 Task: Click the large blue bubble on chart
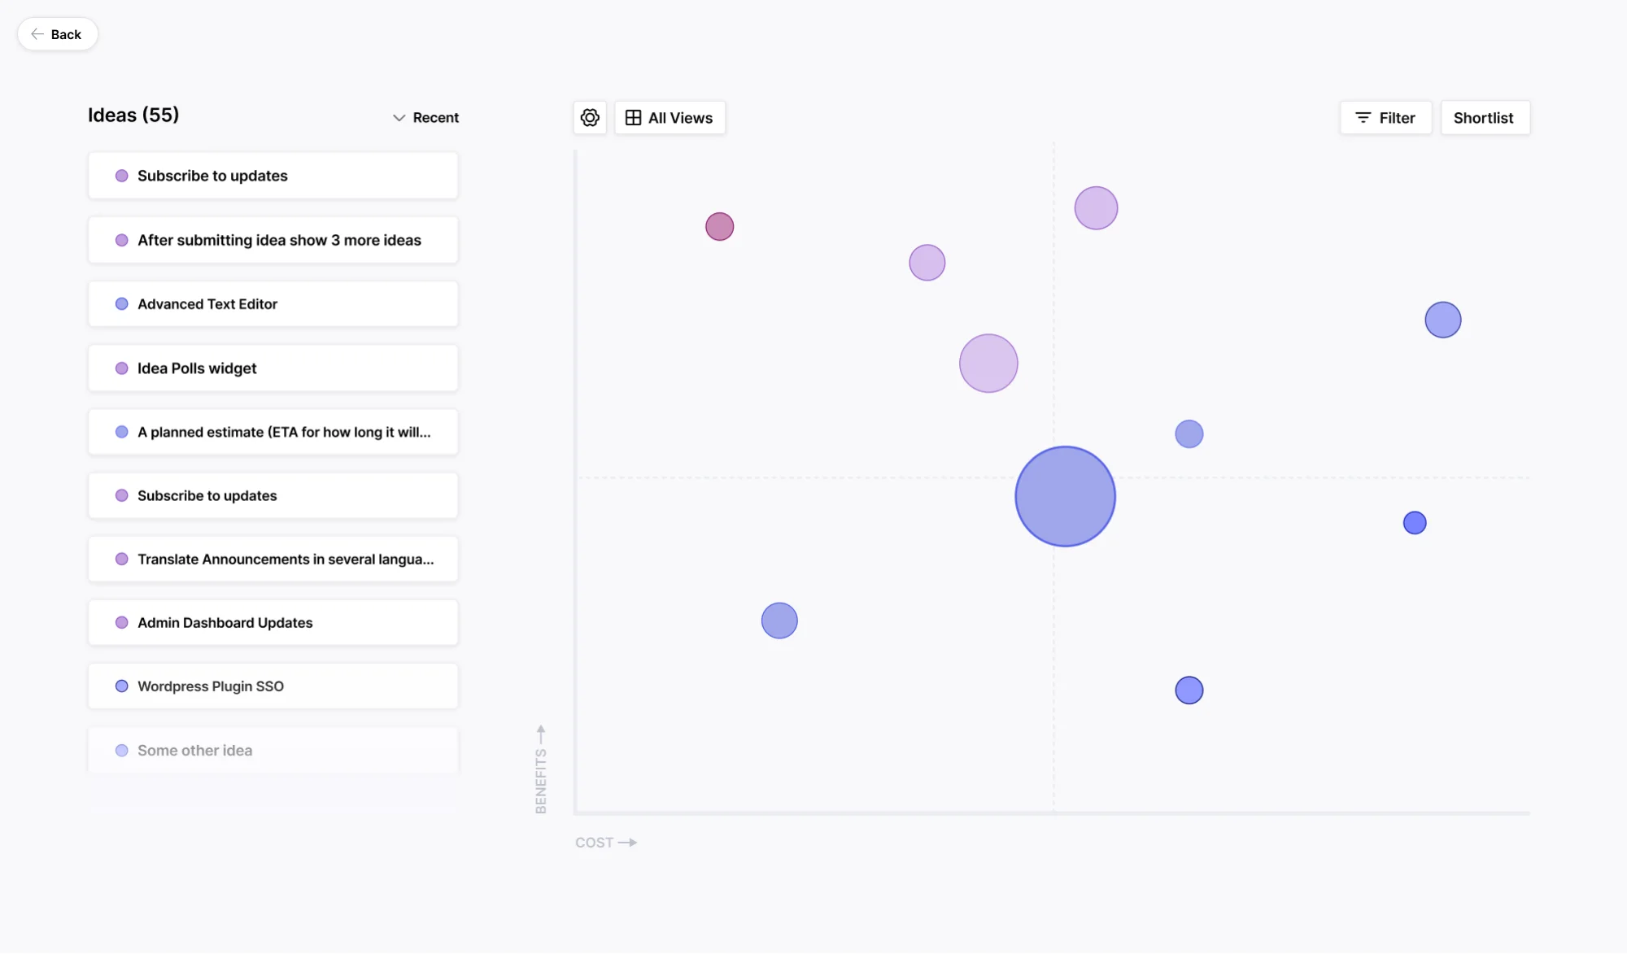click(x=1065, y=495)
